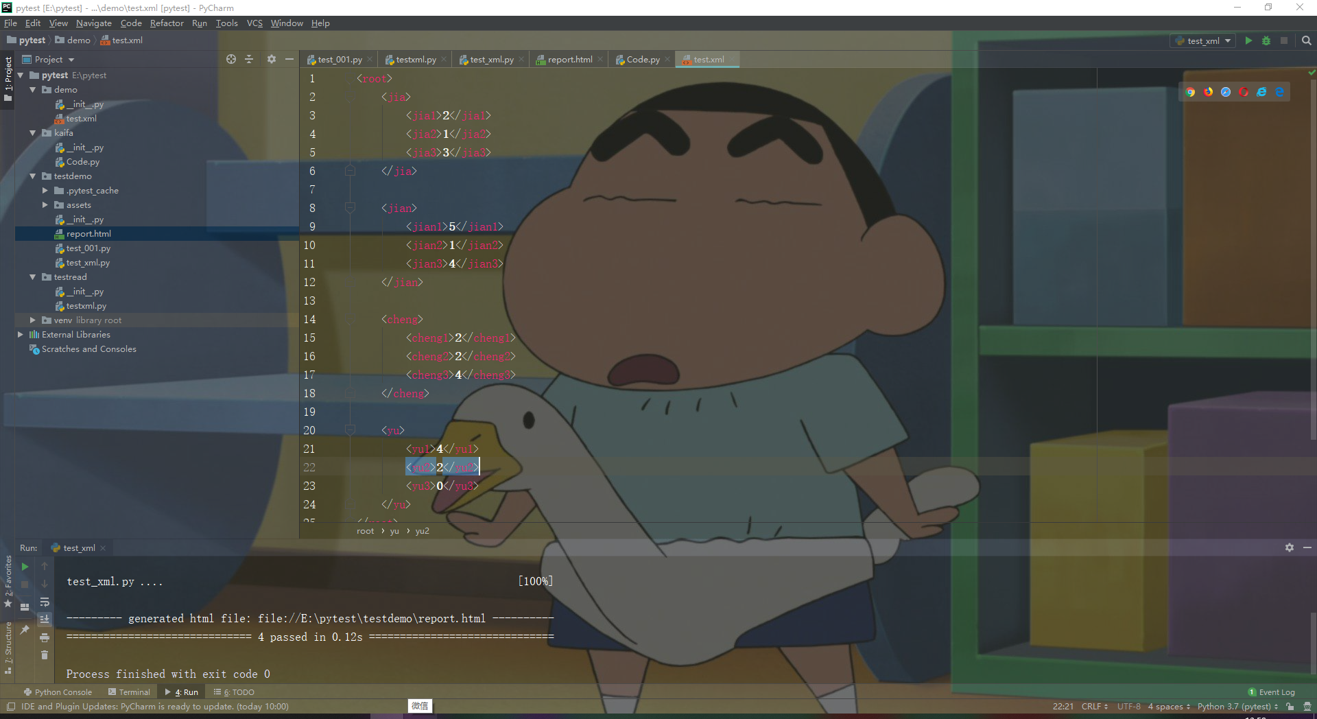This screenshot has width=1317, height=719.
Task: Toggle Pin Tab in Run panel
Action: coord(25,629)
